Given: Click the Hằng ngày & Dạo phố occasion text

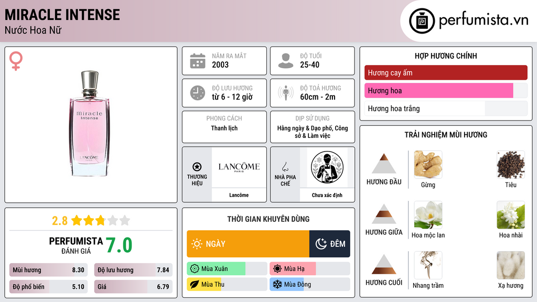Looking at the screenshot, I should click(x=313, y=132).
